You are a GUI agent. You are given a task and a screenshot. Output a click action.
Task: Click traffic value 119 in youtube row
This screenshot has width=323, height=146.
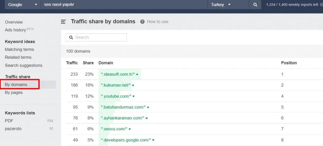coord(74,96)
